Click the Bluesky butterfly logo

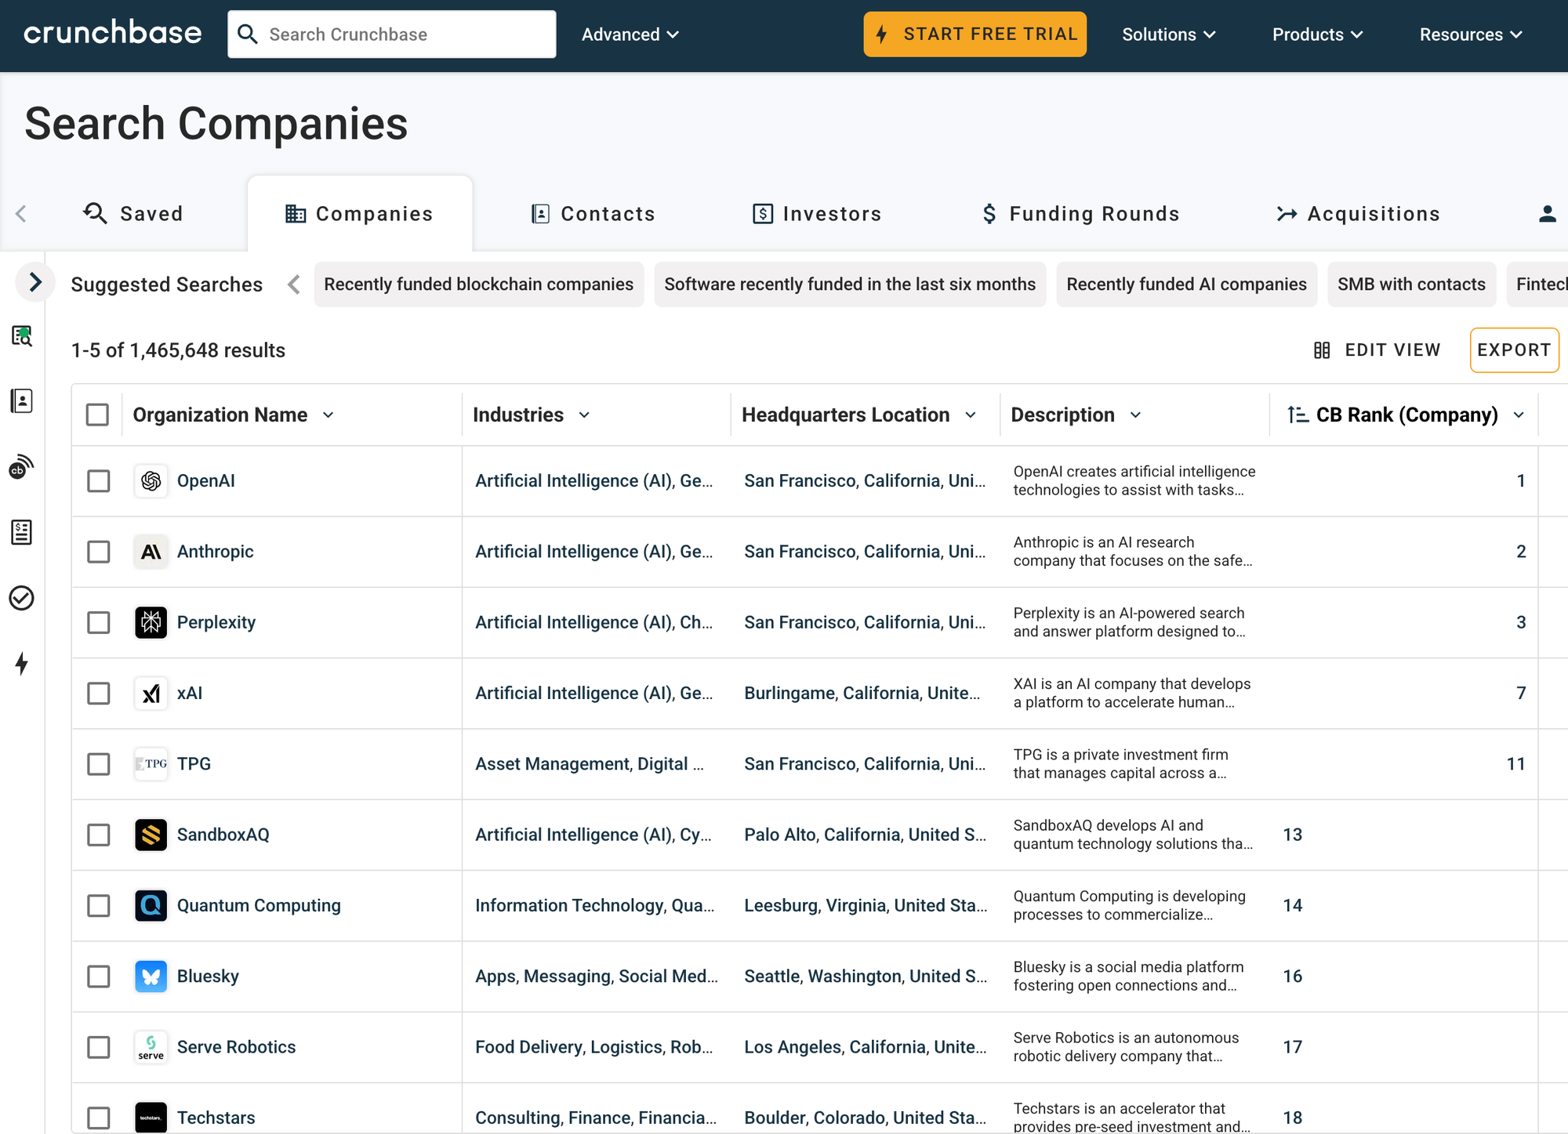151,976
